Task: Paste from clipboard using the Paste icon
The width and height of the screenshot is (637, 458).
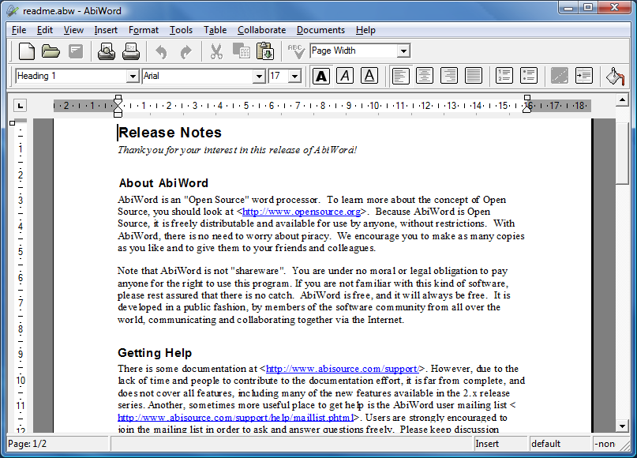Action: [x=265, y=51]
